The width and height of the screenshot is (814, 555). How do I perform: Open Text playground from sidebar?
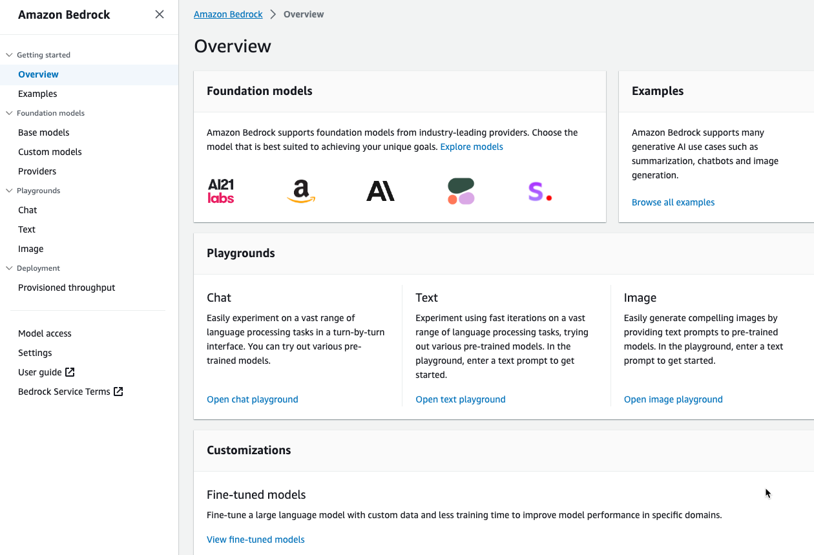(x=26, y=229)
